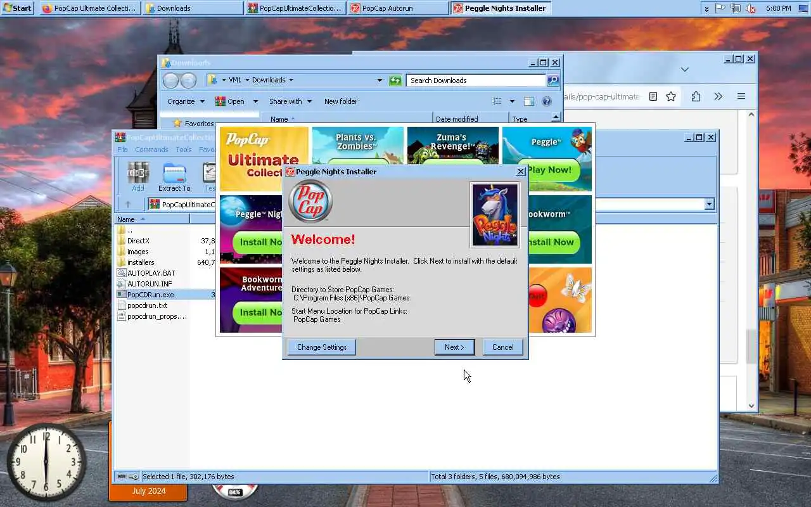This screenshot has width=811, height=507.
Task: Open the Action Center flag icon in the tray
Action: (x=721, y=8)
